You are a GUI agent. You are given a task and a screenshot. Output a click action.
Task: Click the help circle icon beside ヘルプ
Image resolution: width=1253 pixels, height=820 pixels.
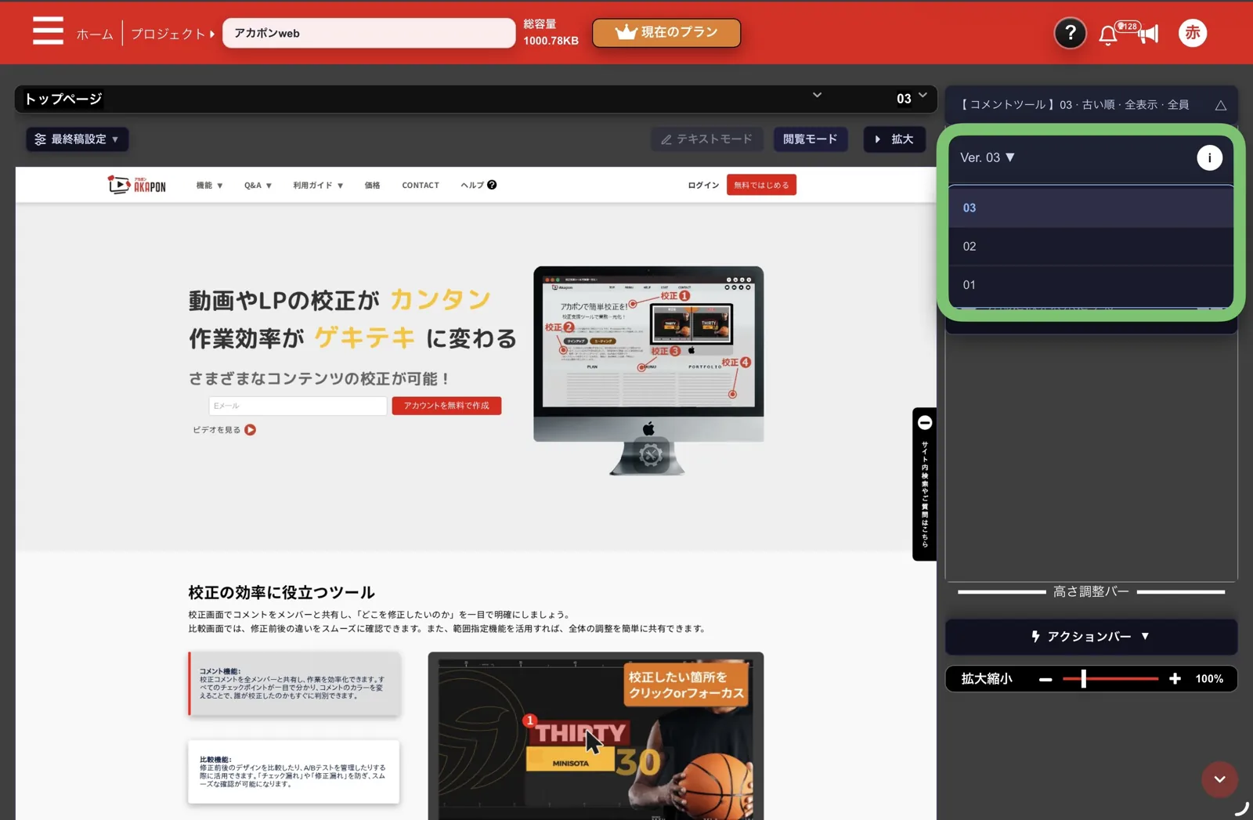(492, 185)
